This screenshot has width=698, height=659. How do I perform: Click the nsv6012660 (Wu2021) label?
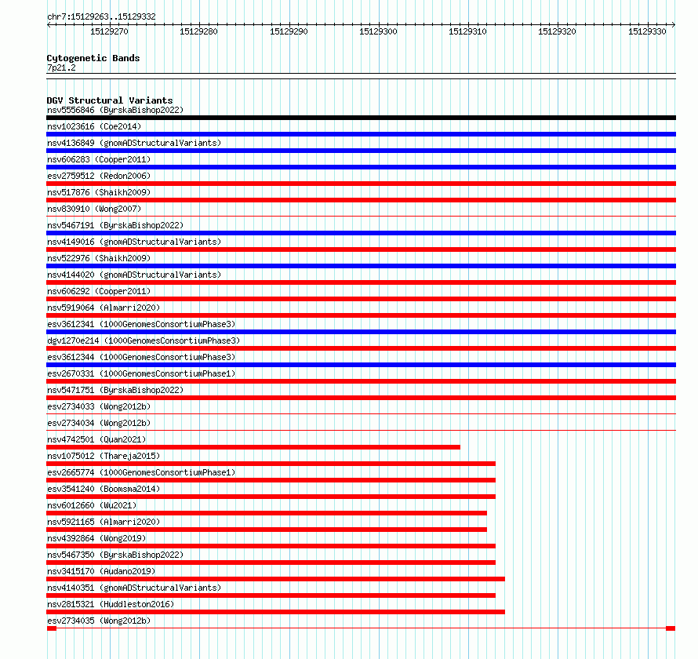(92, 505)
